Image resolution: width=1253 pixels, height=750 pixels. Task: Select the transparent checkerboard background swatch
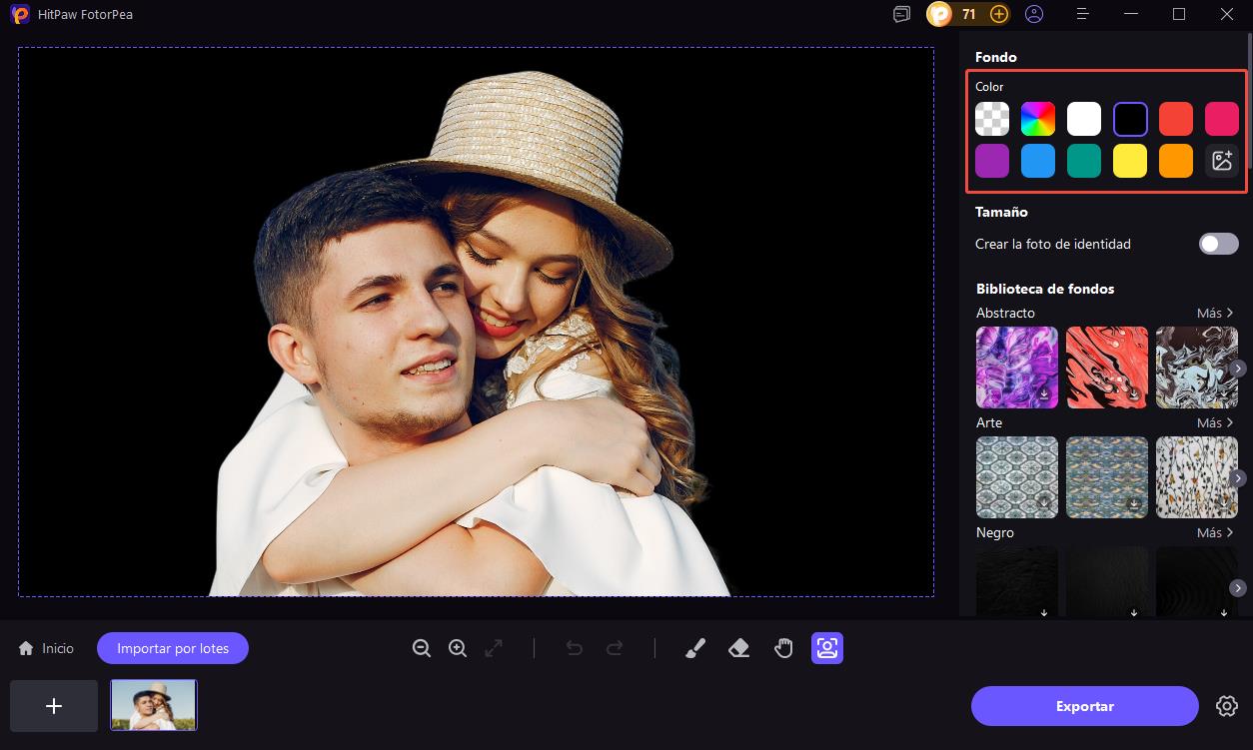tap(992, 119)
